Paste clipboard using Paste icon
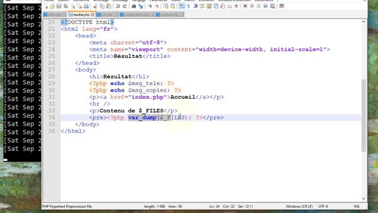The height and width of the screenshot is (213, 378). [109, 7]
